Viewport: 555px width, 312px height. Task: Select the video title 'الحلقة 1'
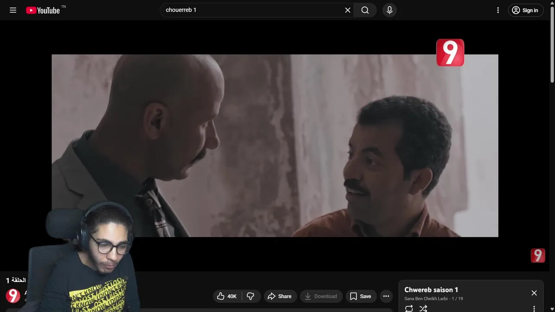[16, 280]
